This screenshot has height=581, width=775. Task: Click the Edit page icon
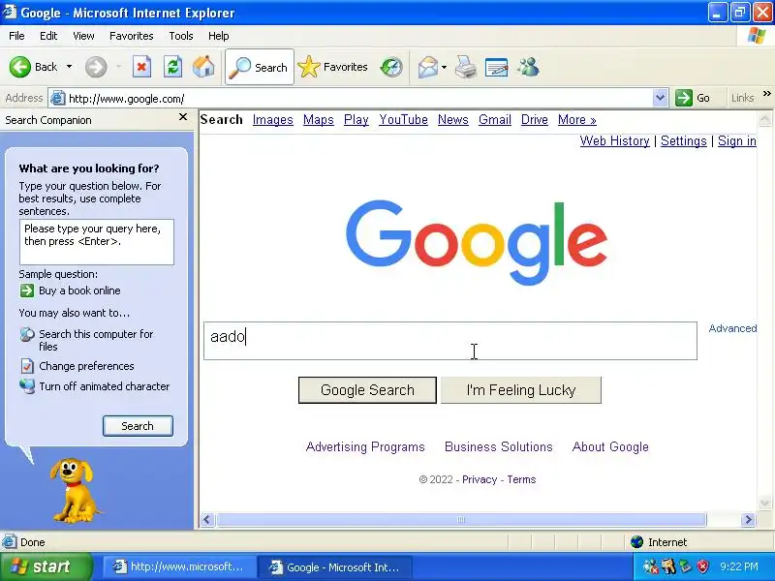(x=496, y=67)
